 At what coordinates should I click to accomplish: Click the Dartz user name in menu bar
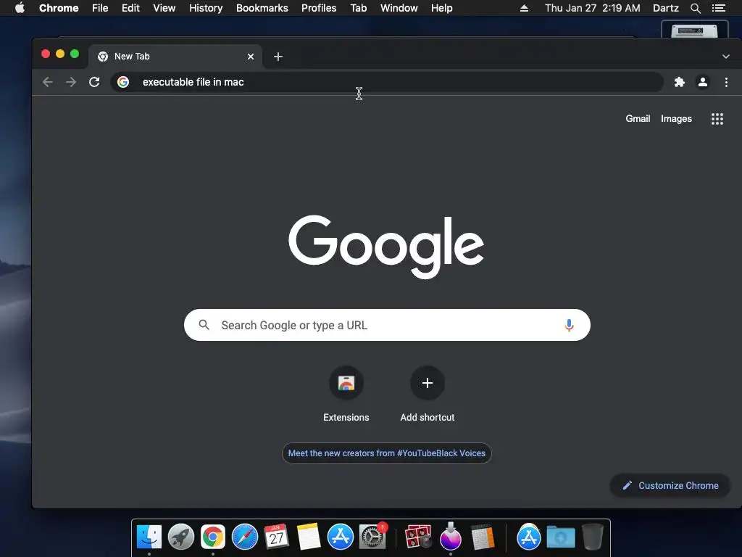click(666, 8)
